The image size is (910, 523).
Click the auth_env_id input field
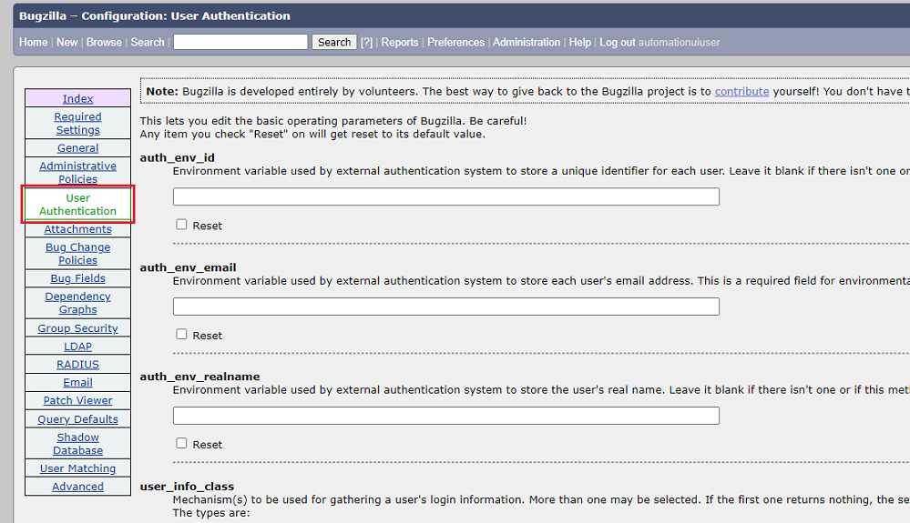[445, 196]
